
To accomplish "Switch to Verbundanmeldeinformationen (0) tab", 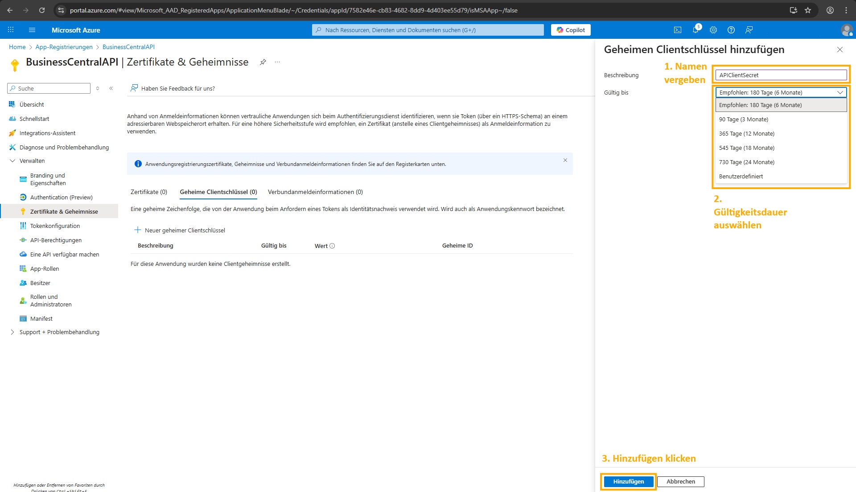I will click(x=315, y=192).
